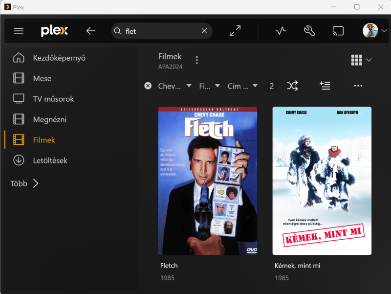Click the item count badge 2

(x=272, y=86)
